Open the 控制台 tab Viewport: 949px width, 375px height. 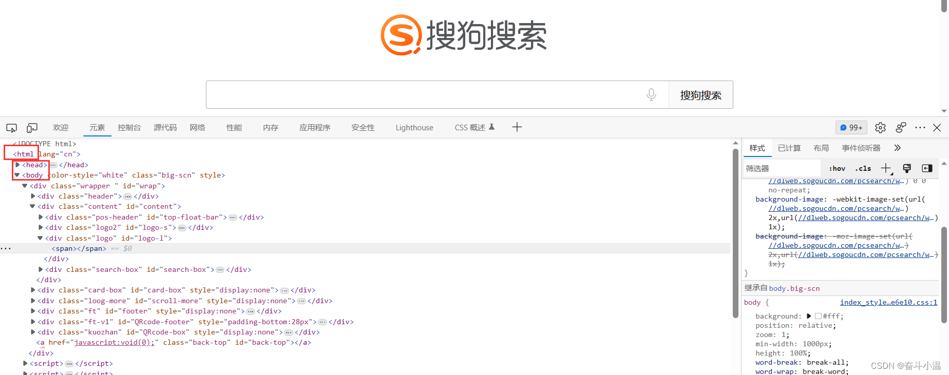click(129, 128)
